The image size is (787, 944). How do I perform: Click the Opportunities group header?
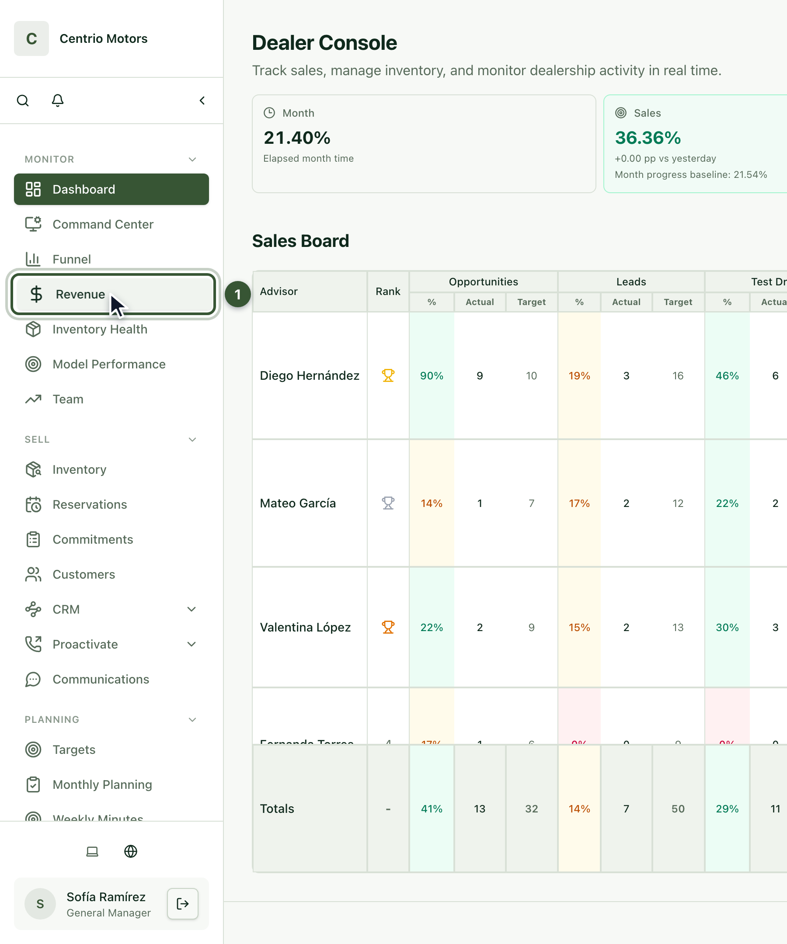click(484, 281)
